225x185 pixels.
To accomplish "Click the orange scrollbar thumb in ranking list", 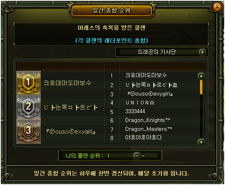I will pyautogui.click(x=201, y=87).
